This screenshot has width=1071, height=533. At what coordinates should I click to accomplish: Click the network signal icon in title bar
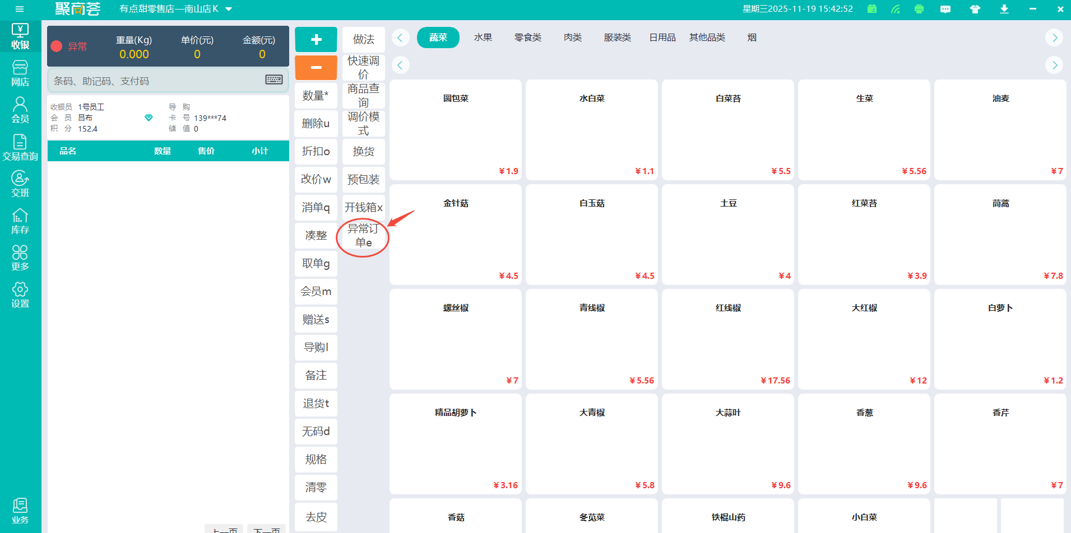point(896,9)
